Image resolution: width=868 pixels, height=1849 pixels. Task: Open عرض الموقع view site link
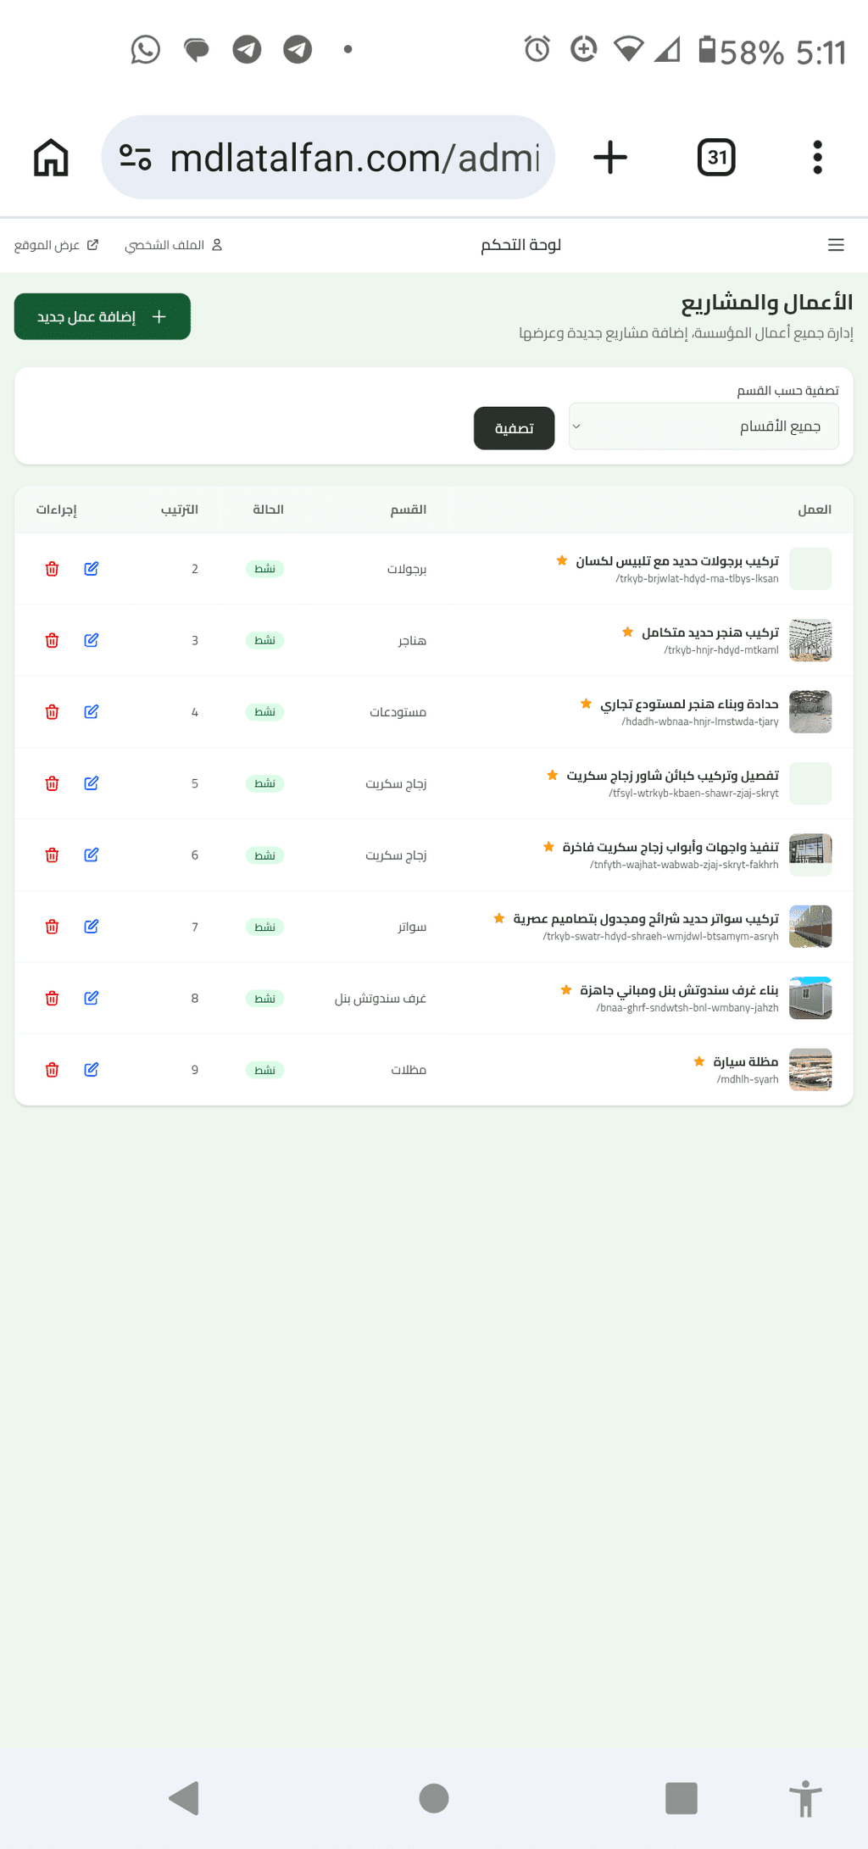(x=56, y=245)
